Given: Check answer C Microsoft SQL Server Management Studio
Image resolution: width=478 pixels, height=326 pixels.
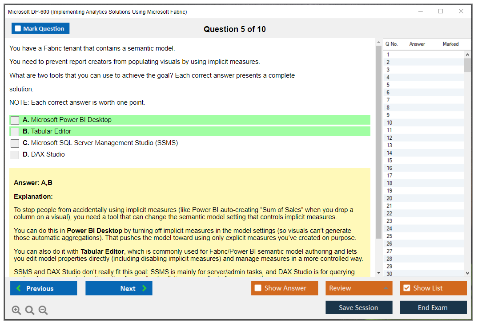Looking at the screenshot, I should (15, 143).
